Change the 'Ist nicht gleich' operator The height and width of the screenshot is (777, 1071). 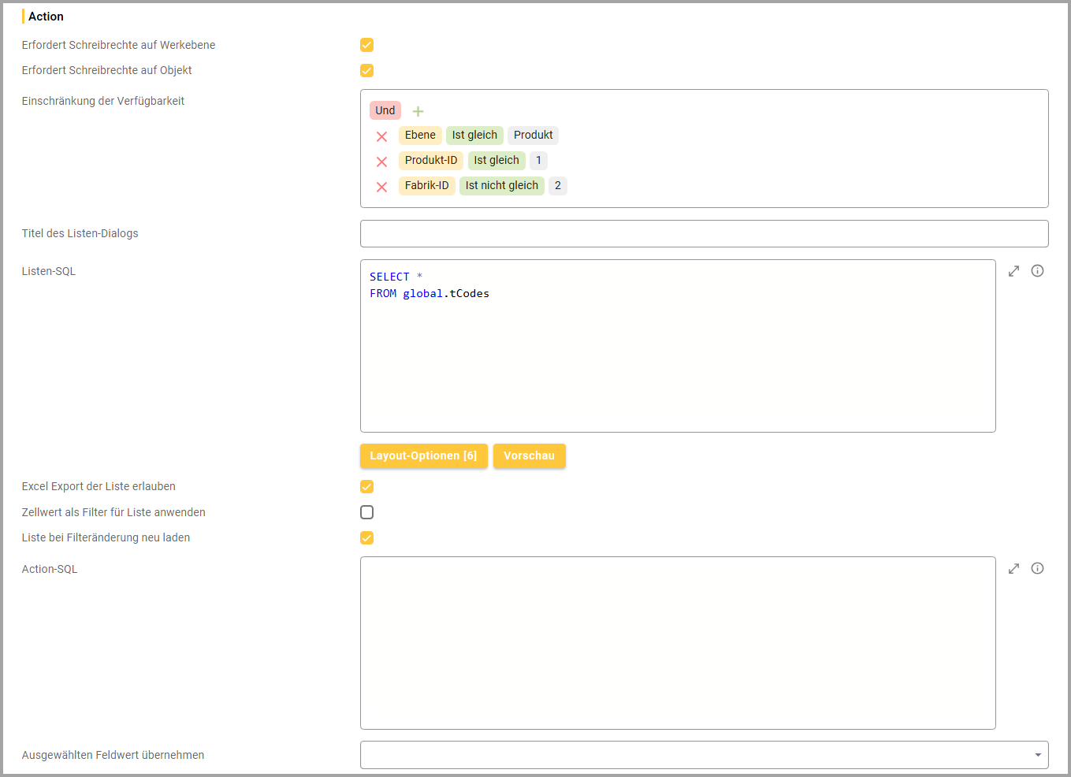pyautogui.click(x=501, y=186)
